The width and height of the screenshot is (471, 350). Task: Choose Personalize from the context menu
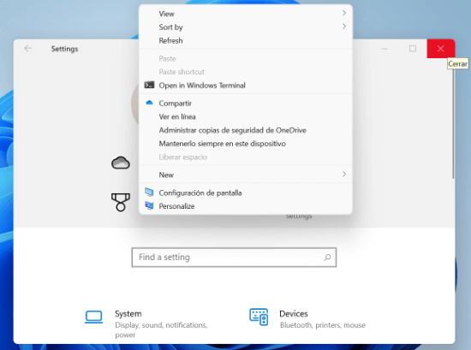pos(246,206)
